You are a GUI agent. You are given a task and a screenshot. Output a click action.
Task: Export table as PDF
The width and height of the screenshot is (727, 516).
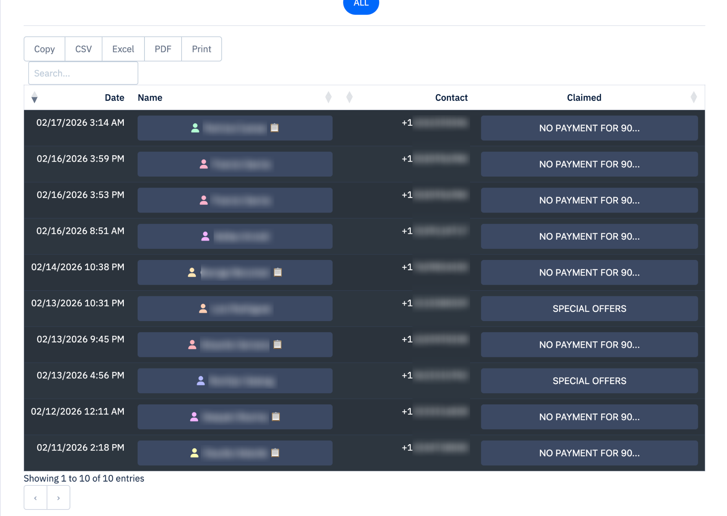(x=163, y=49)
